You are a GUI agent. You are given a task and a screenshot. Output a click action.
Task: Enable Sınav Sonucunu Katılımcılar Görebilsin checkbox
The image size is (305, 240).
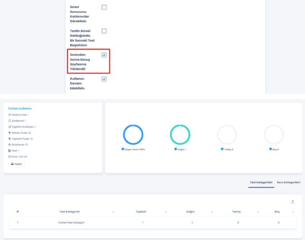[x=104, y=7]
